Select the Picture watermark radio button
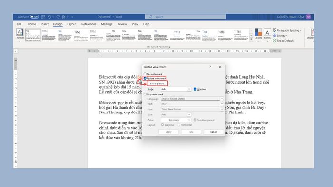Image resolution: width=333 pixels, height=187 pixels. pos(145,78)
